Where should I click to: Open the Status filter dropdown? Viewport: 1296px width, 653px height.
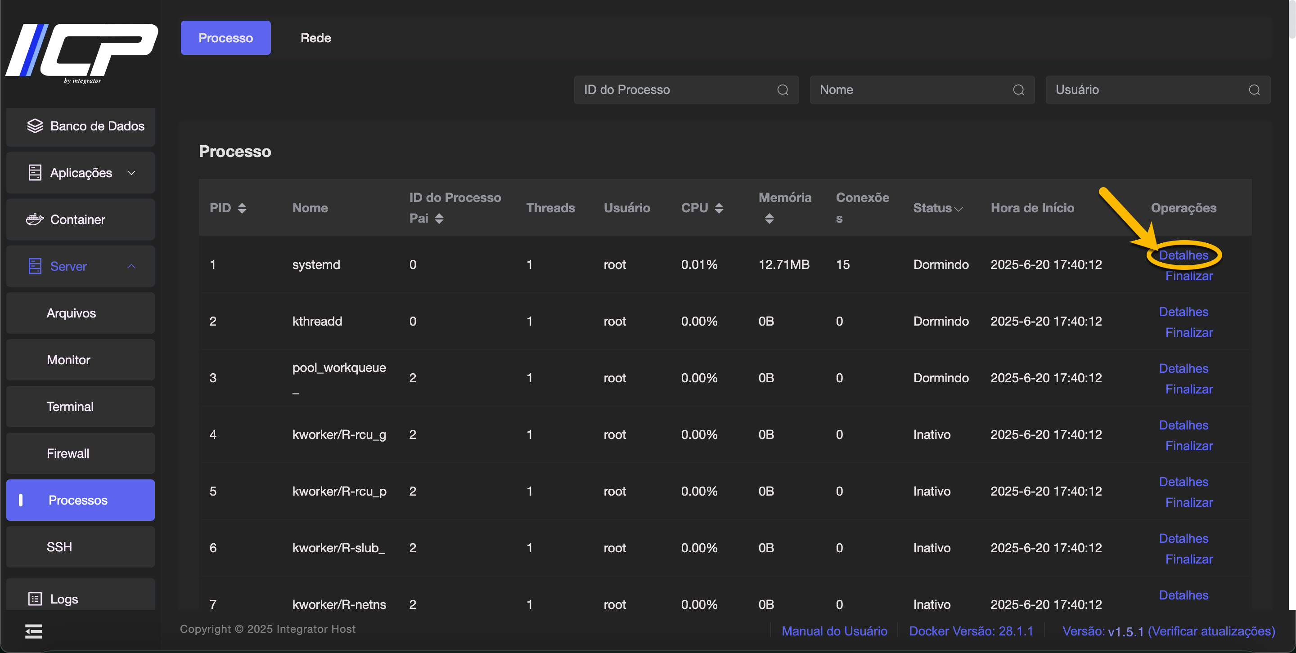click(958, 209)
